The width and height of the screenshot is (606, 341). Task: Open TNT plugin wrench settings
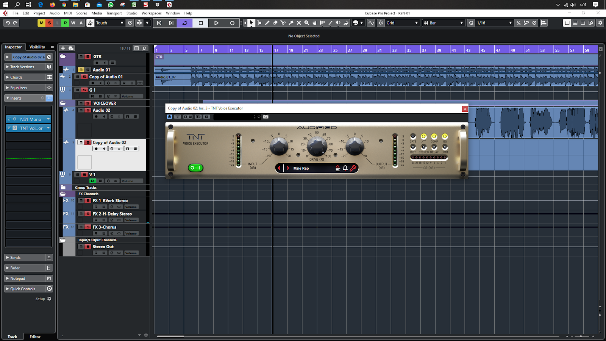[x=353, y=168]
